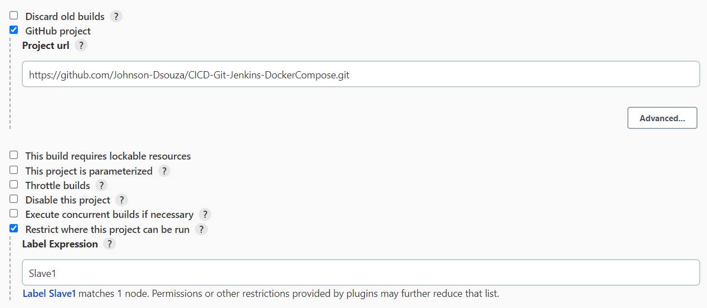View help for Execute concurrent builds
Viewport: 707px width, 308px height.
click(205, 214)
